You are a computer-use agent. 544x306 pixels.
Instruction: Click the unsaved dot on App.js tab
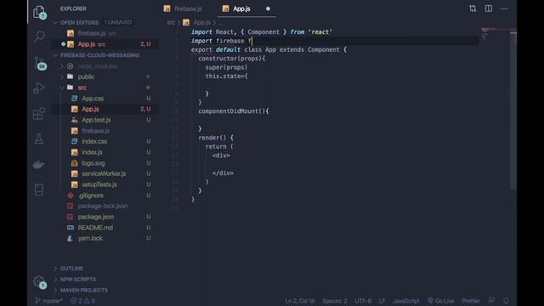pyautogui.click(x=268, y=8)
